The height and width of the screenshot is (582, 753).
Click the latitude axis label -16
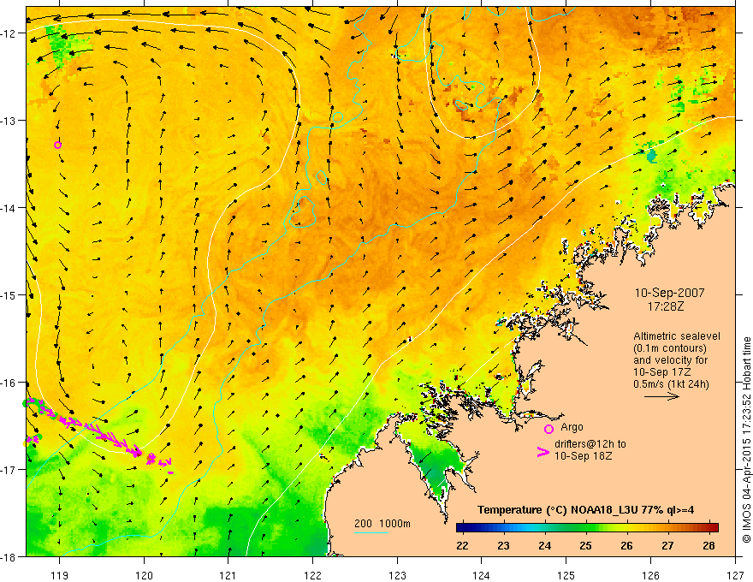(x=9, y=383)
